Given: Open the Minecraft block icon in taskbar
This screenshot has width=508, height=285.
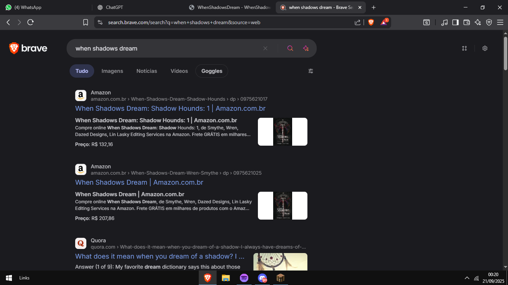Looking at the screenshot, I should (281, 278).
